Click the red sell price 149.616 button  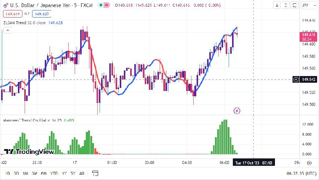pos(13,14)
